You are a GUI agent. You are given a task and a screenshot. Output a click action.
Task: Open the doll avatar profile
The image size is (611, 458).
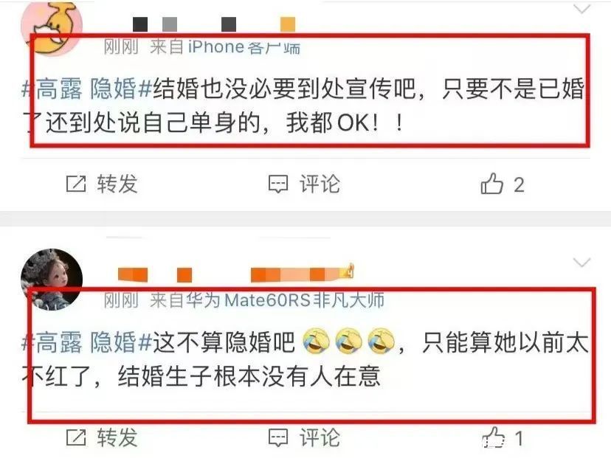(52, 279)
